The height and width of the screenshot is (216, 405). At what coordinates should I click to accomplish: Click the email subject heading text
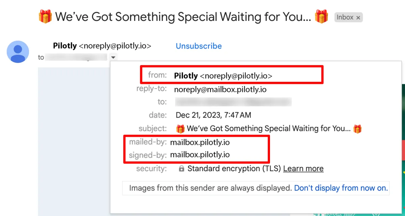tap(183, 17)
